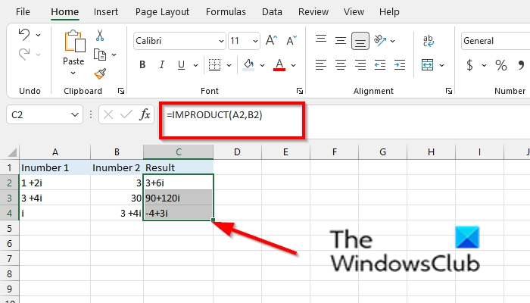
Task: Apply fill color with paint bucket
Action: (x=248, y=64)
